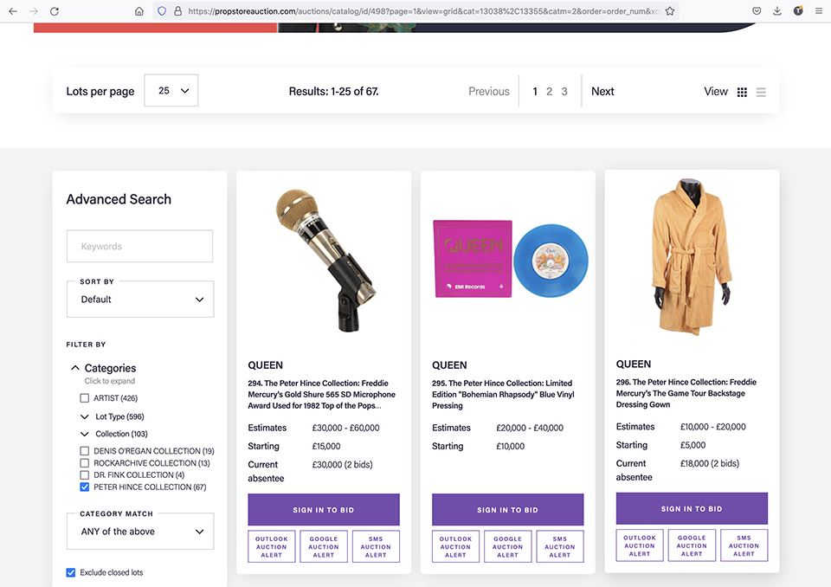Click the browser reload icon

tap(55, 11)
